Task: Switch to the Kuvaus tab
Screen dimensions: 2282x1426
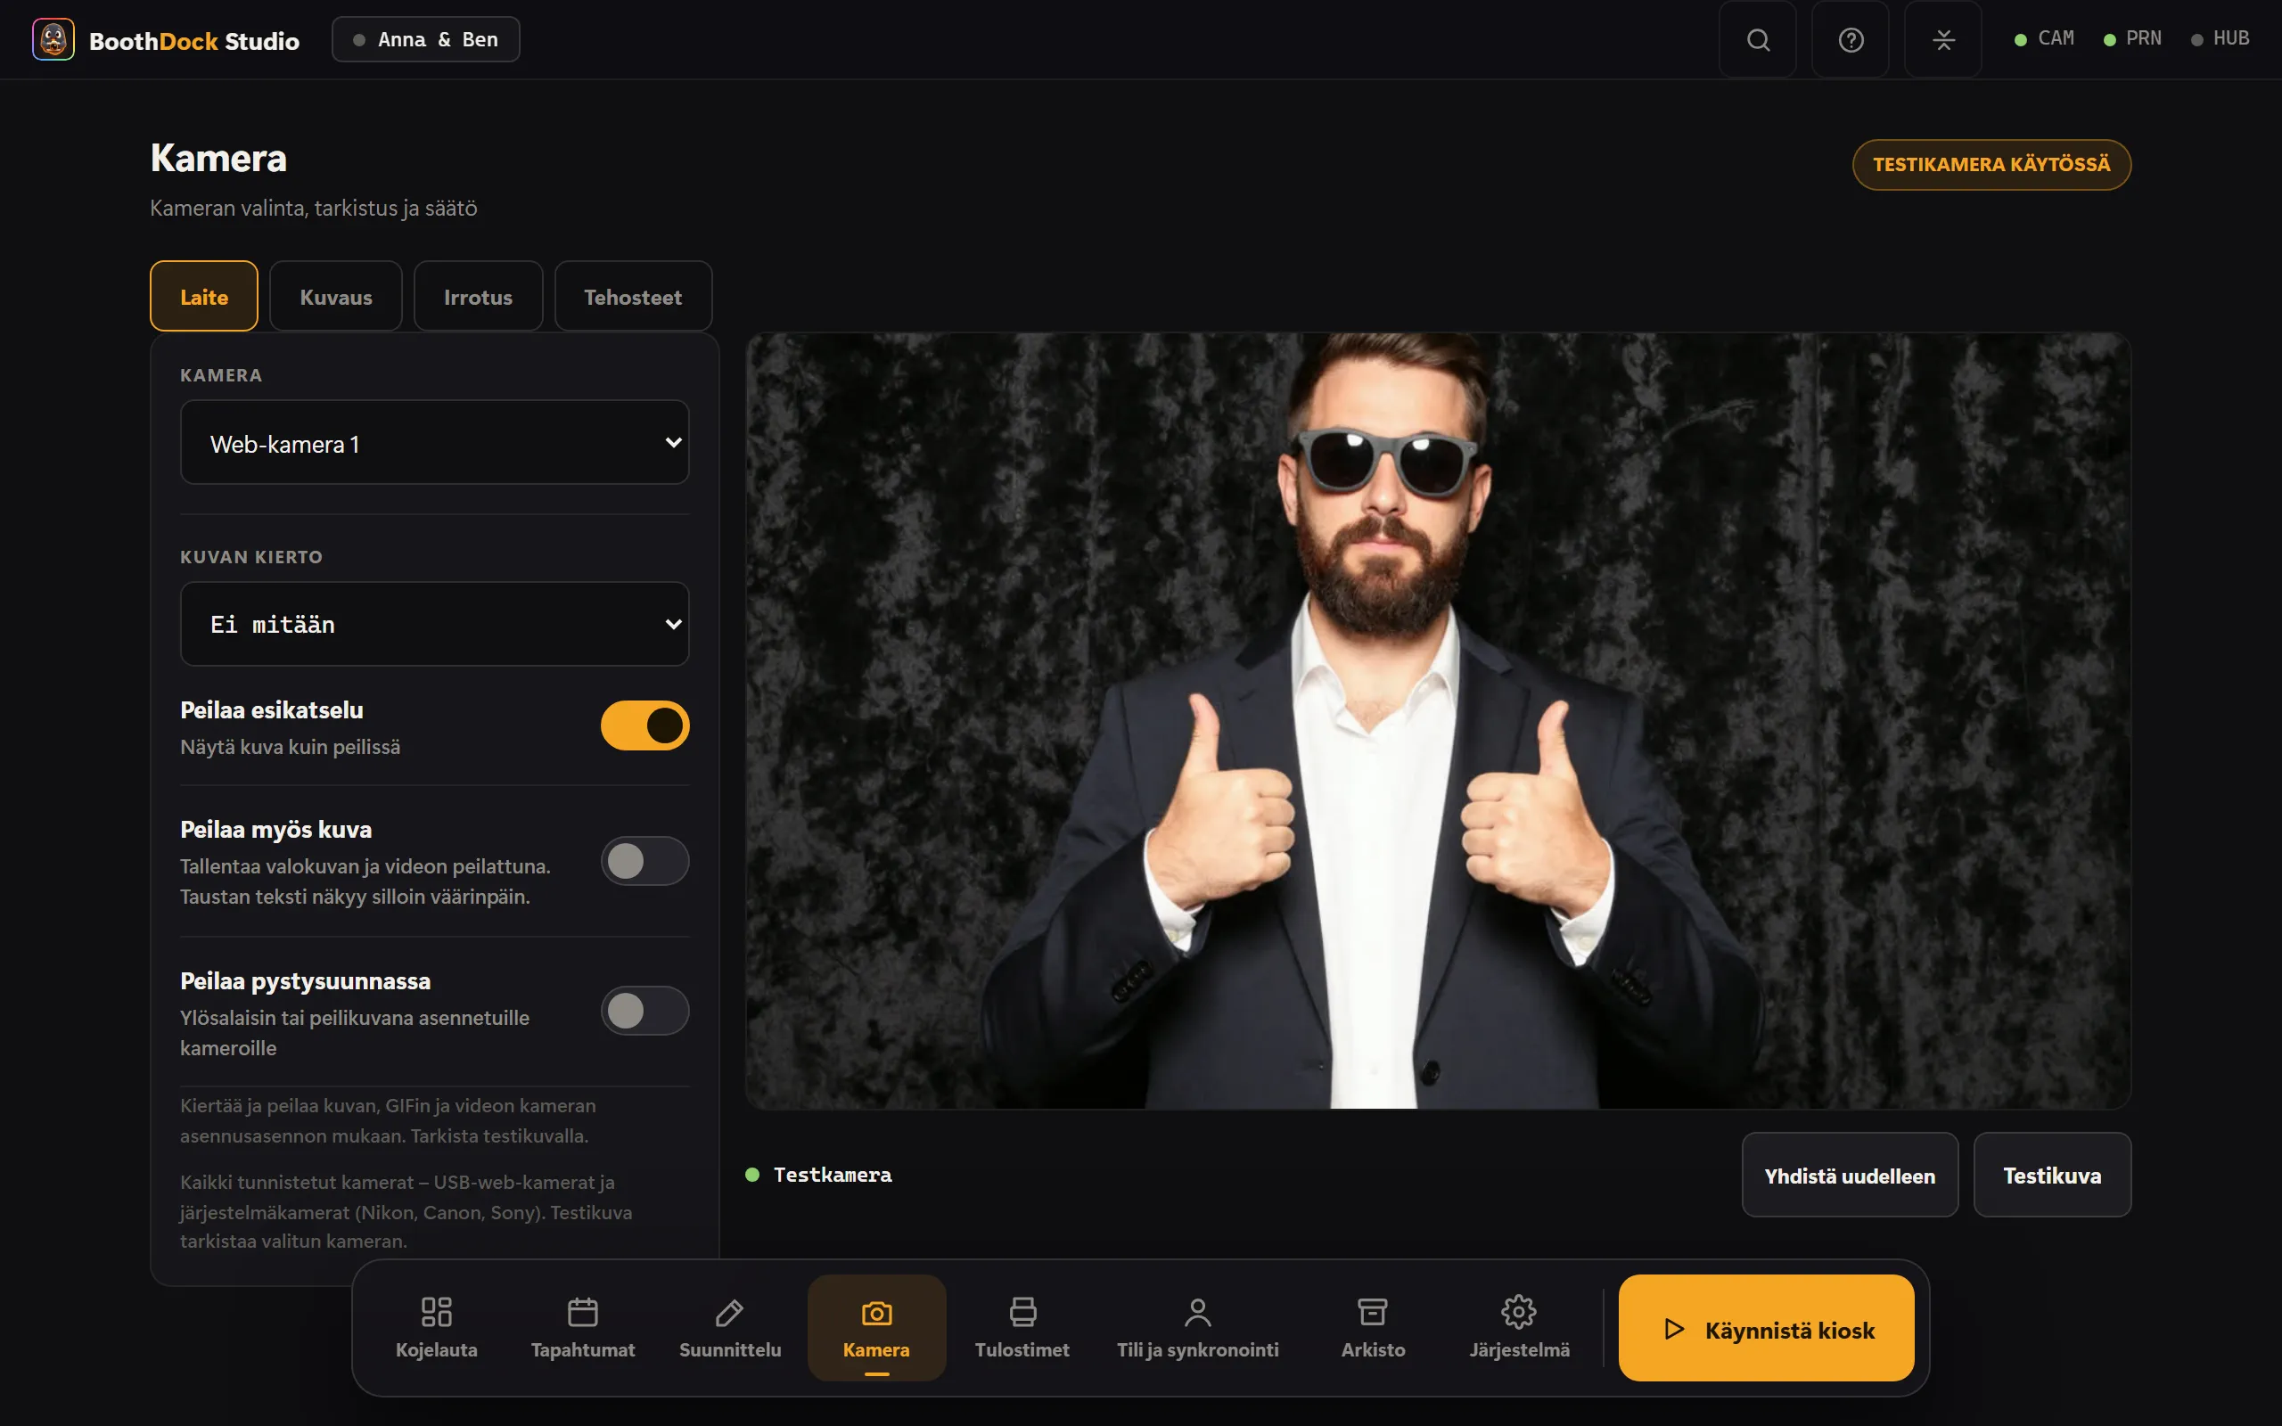Action: click(336, 296)
